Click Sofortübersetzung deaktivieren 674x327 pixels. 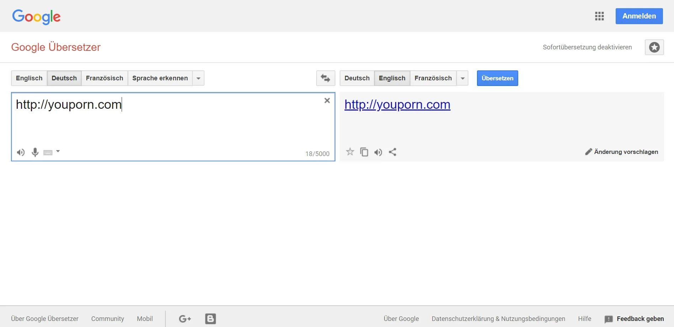587,47
